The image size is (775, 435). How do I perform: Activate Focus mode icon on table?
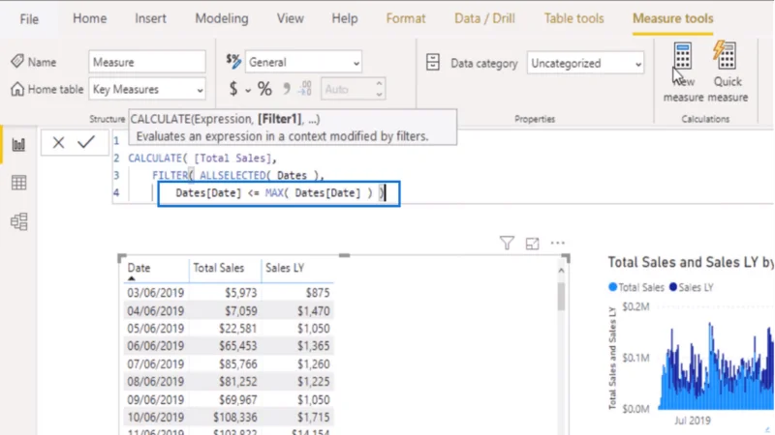click(532, 244)
